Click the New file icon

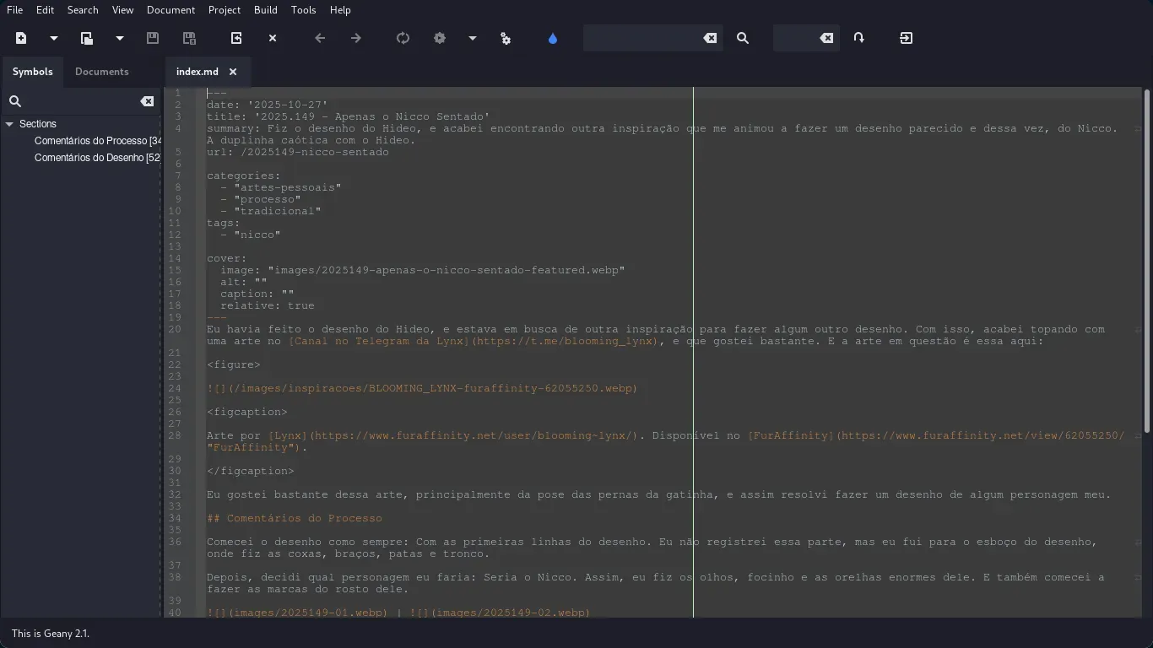pyautogui.click(x=21, y=38)
